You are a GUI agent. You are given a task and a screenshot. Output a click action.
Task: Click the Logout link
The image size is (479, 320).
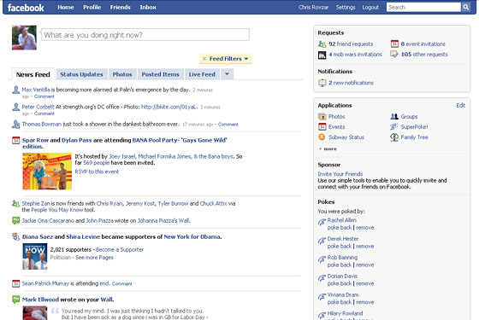[x=370, y=8]
